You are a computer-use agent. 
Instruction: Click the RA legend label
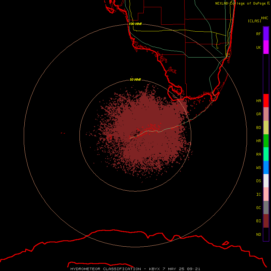(x=258, y=154)
